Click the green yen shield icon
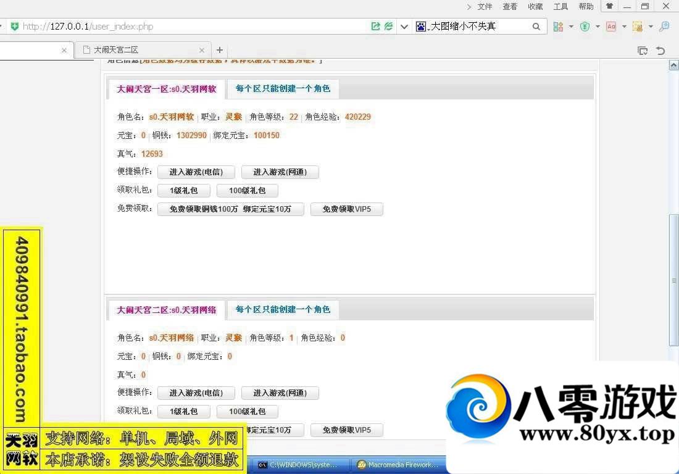The height and width of the screenshot is (474, 679). click(585, 27)
